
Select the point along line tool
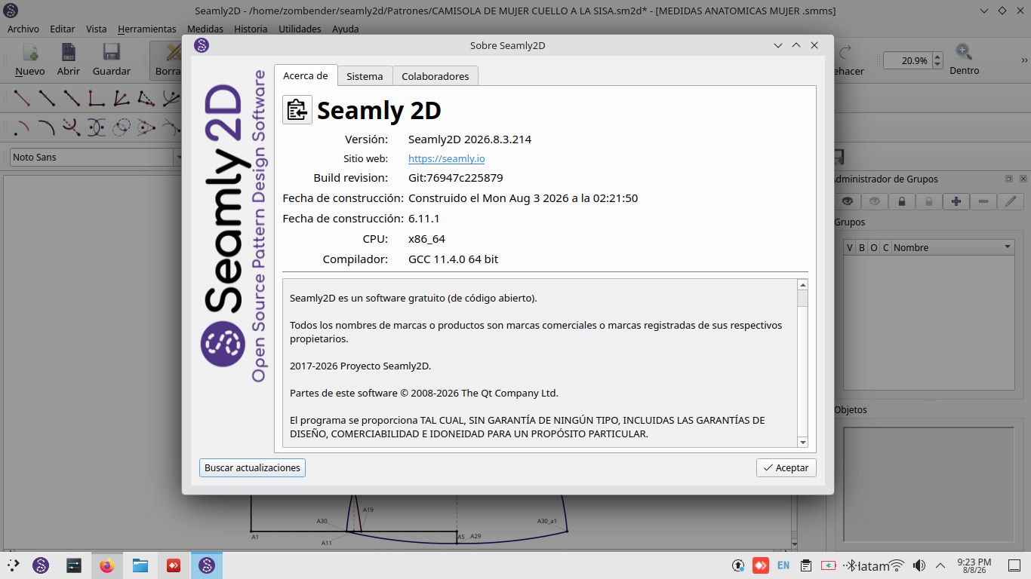click(x=47, y=98)
